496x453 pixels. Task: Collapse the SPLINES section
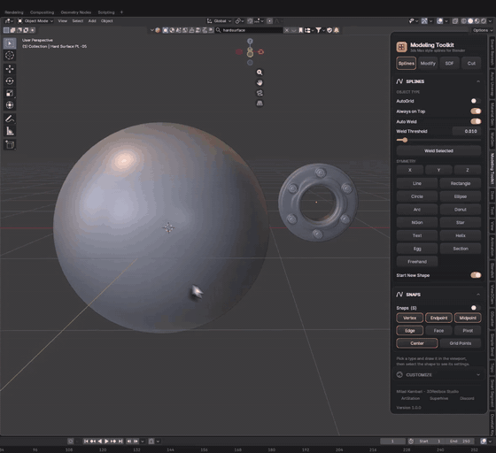pos(478,81)
